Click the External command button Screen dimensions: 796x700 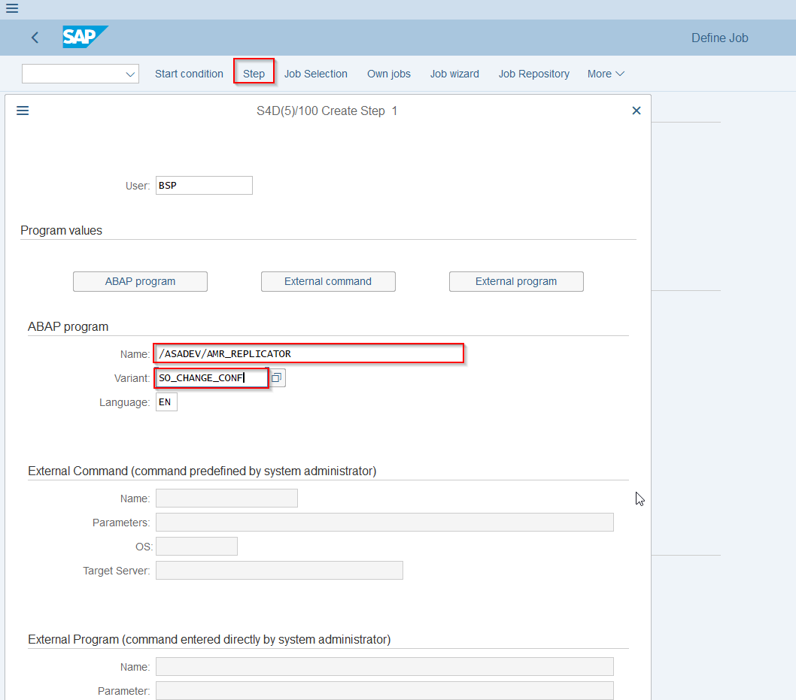pyautogui.click(x=328, y=281)
